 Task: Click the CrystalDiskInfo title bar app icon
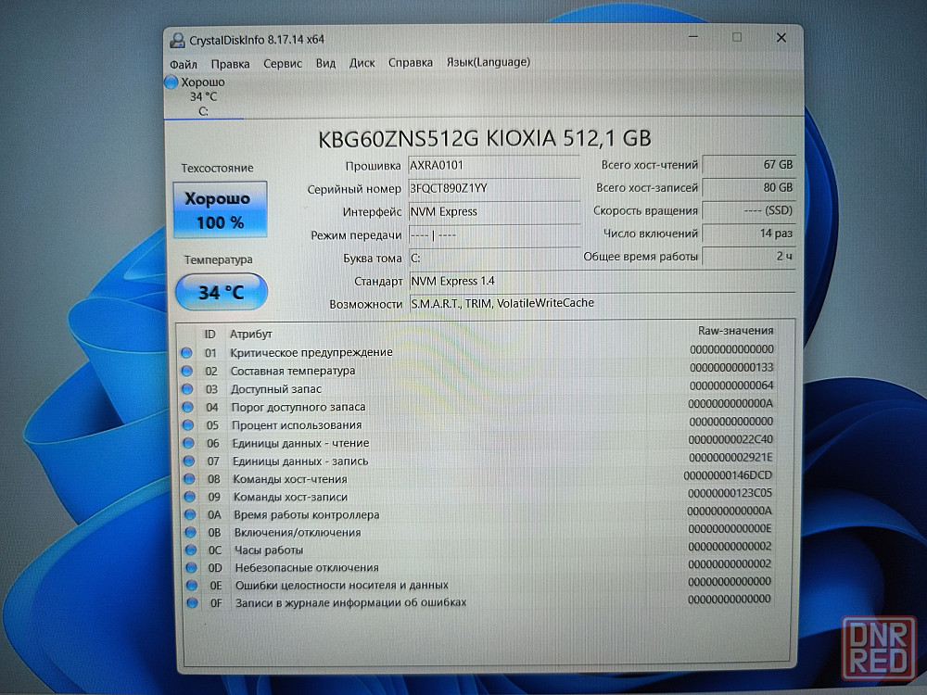pos(175,40)
